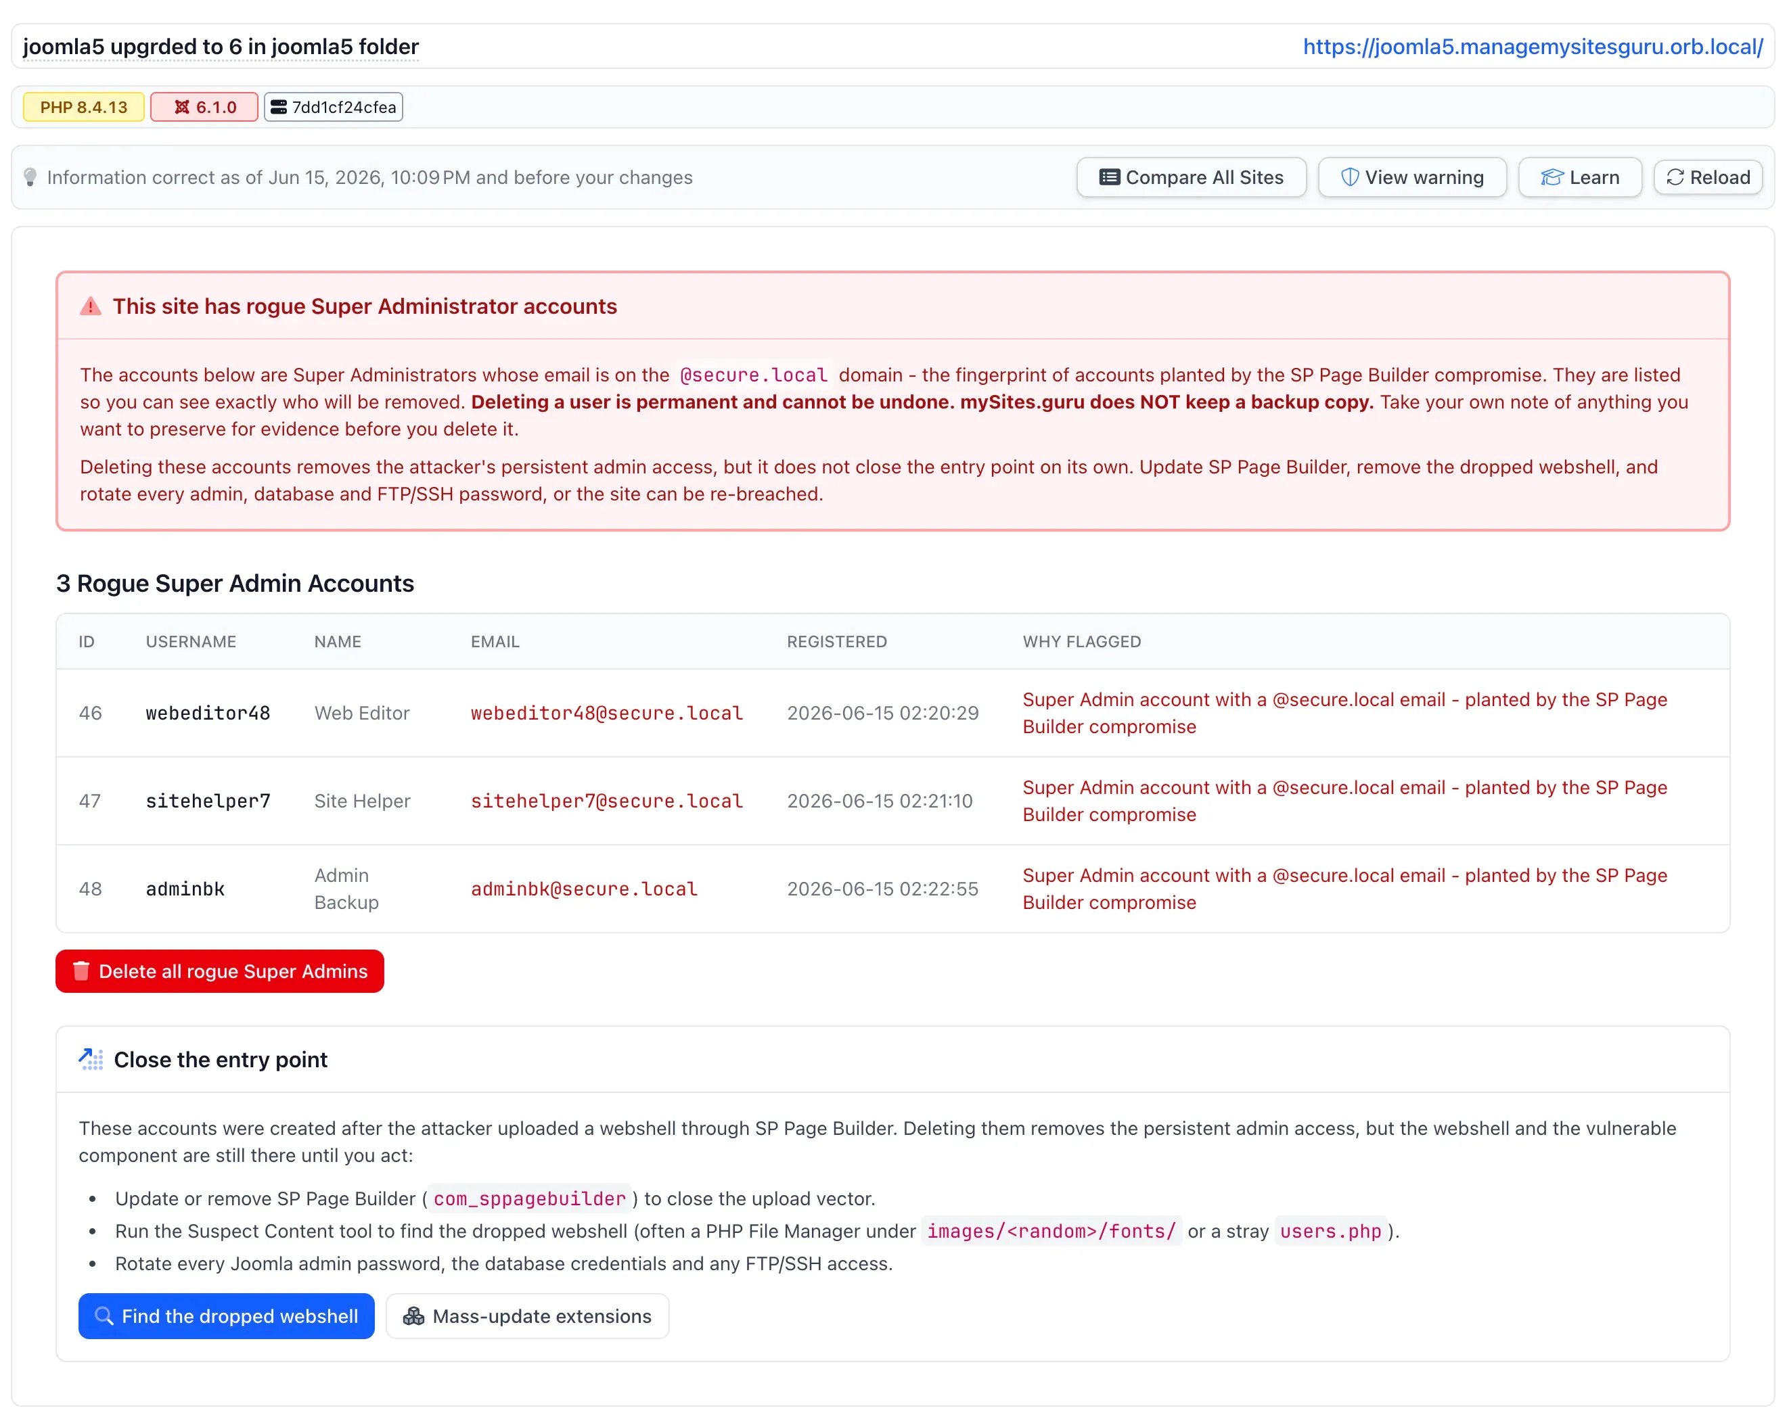Image resolution: width=1789 pixels, height=1423 pixels.
Task: Click the name Admin Backup
Action: click(346, 888)
